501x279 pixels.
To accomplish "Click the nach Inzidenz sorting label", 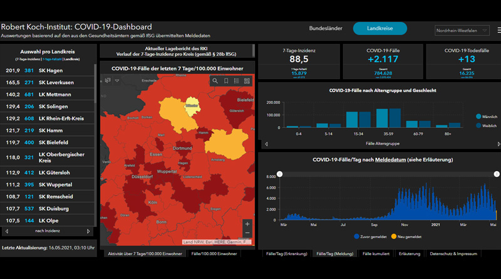I will coord(48,231).
